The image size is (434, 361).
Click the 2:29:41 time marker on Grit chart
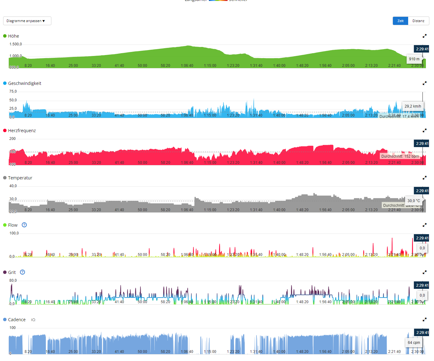pyautogui.click(x=422, y=285)
